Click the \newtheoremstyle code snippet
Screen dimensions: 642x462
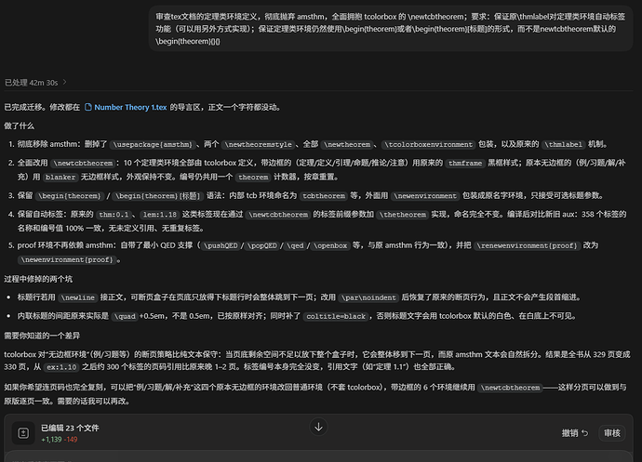coord(259,144)
